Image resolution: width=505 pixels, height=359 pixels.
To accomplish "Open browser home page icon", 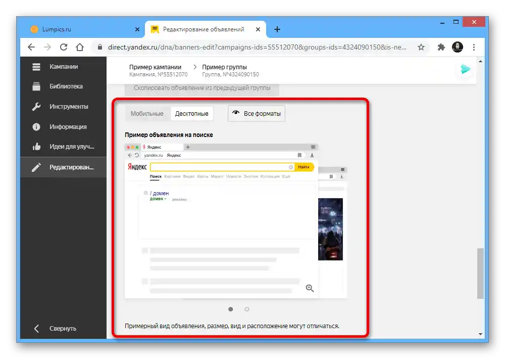I will [x=80, y=47].
